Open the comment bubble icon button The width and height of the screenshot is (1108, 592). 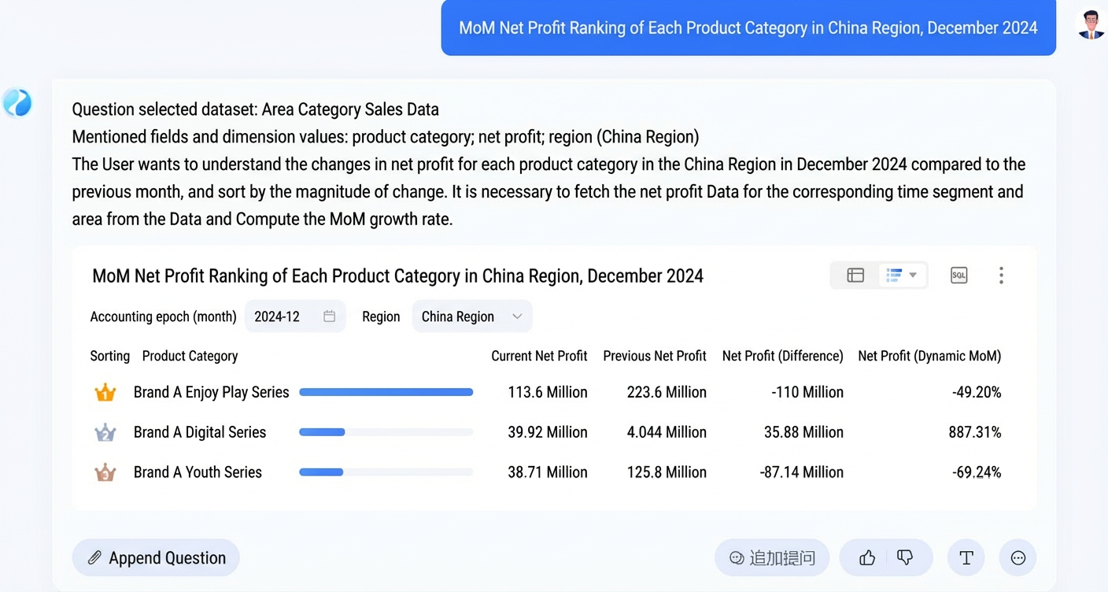(x=1018, y=558)
